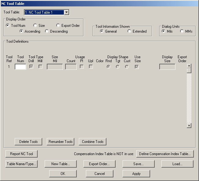
Task: Click Combine Tools button
Action: [93, 142]
